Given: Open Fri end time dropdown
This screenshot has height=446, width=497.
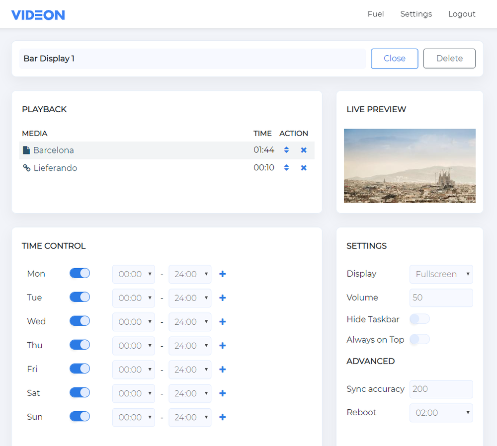Looking at the screenshot, I should coord(190,370).
